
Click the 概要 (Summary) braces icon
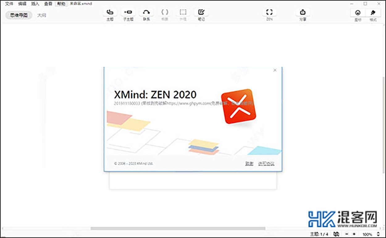tap(165, 12)
